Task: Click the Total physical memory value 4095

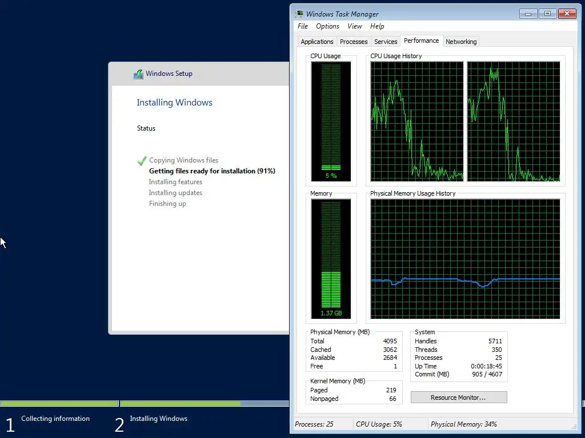Action: pyautogui.click(x=390, y=341)
